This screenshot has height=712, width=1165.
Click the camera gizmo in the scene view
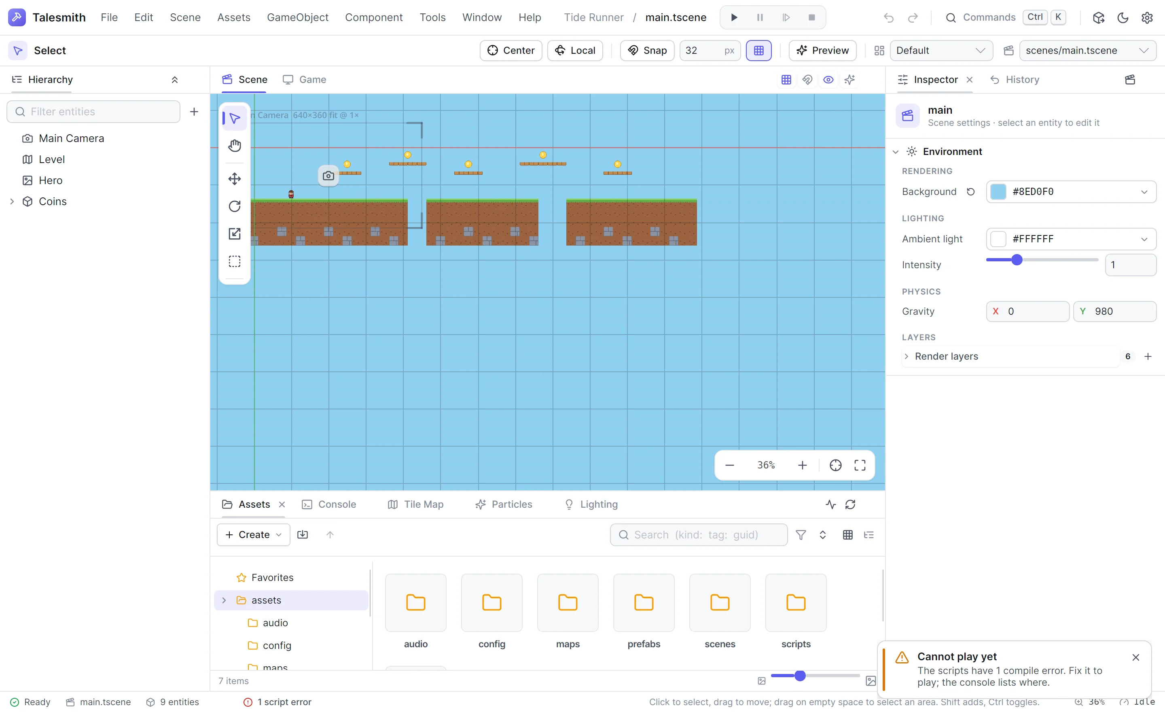[x=328, y=176]
